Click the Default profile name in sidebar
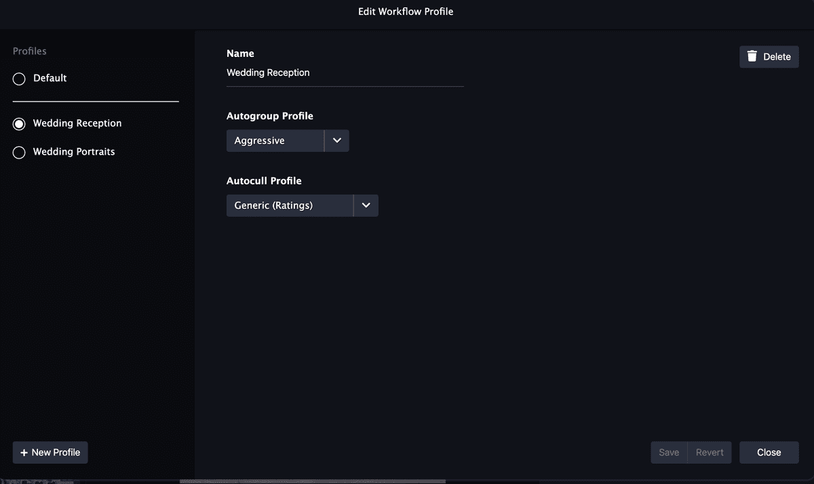 click(50, 78)
